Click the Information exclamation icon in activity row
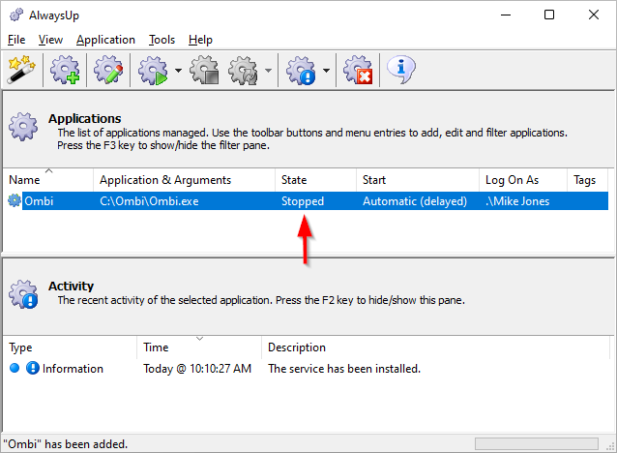Viewport: 617px width, 453px height. point(33,368)
